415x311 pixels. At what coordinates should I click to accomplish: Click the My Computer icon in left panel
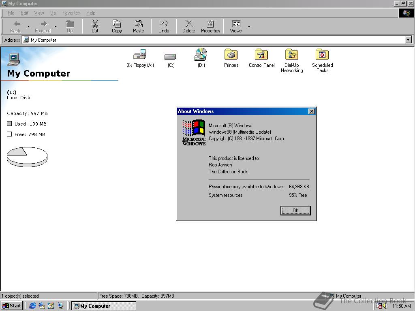click(x=14, y=59)
